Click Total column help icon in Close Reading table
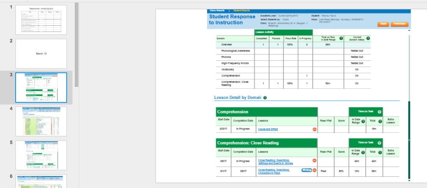This screenshot has width=427, height=188. [380, 152]
